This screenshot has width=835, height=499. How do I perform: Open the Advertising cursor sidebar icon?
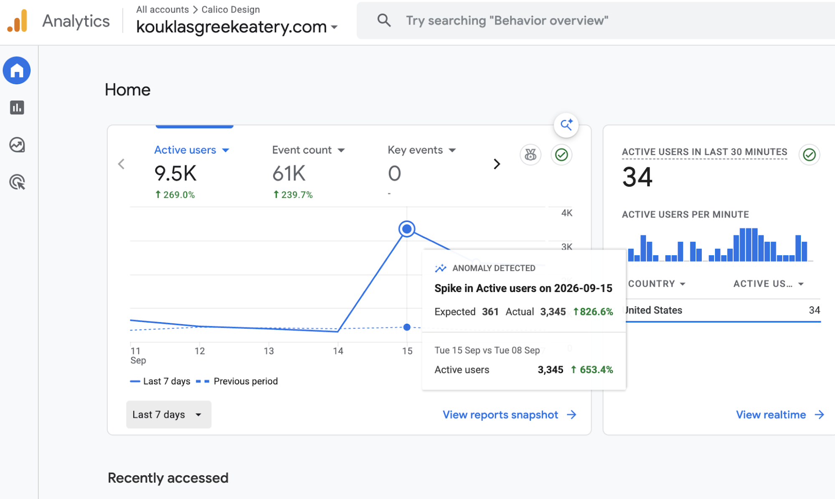tap(17, 182)
